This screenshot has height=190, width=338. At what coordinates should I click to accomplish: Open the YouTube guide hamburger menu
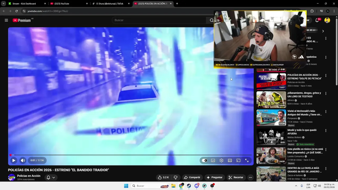pyautogui.click(x=6, y=20)
